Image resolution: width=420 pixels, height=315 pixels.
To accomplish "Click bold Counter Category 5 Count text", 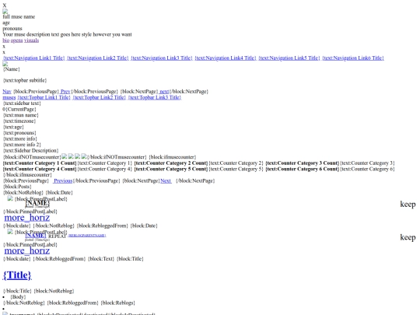I will coord(171,169).
